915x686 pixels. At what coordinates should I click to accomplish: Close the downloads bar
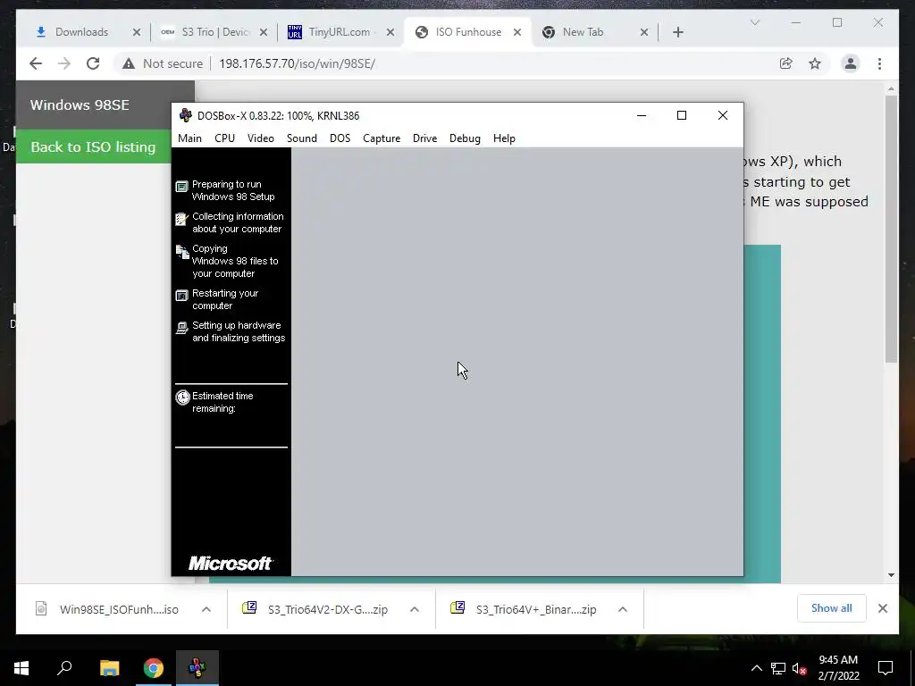[x=882, y=608]
